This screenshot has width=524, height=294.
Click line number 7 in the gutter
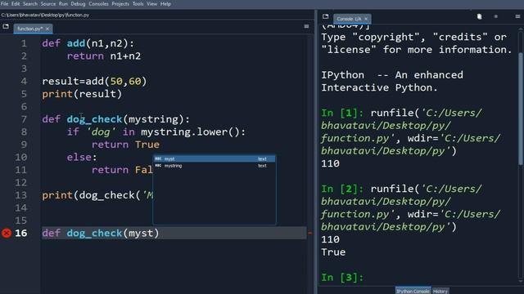(24, 119)
